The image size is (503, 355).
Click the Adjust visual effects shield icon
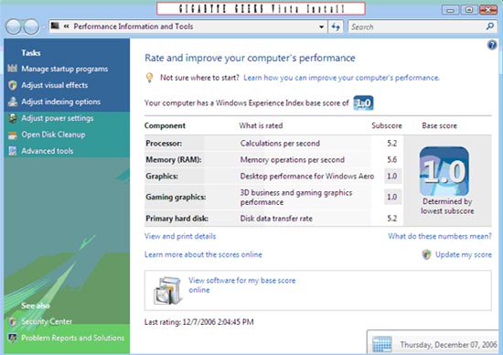(12, 85)
